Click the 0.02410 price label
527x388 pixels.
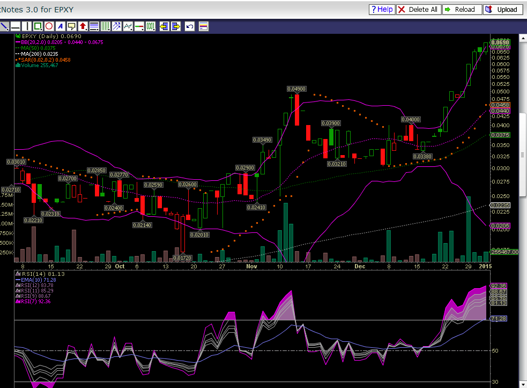point(256,208)
